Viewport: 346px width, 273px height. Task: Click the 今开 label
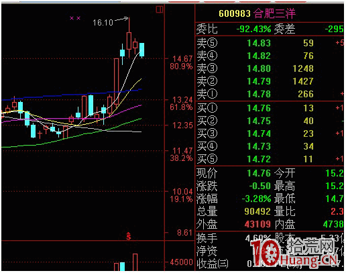284,173
